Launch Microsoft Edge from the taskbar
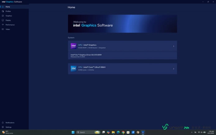Screen dimensions: 216x135 point(118,132)
